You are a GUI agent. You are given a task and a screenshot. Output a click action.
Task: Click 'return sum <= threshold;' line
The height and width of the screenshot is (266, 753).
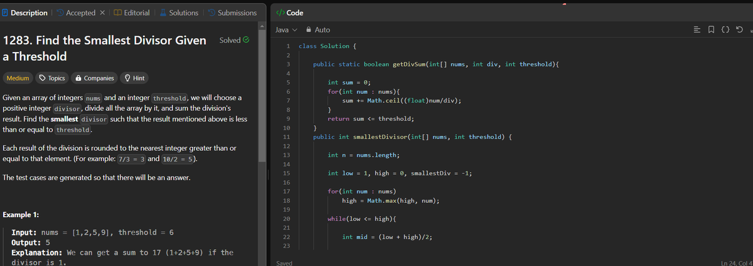coord(371,118)
